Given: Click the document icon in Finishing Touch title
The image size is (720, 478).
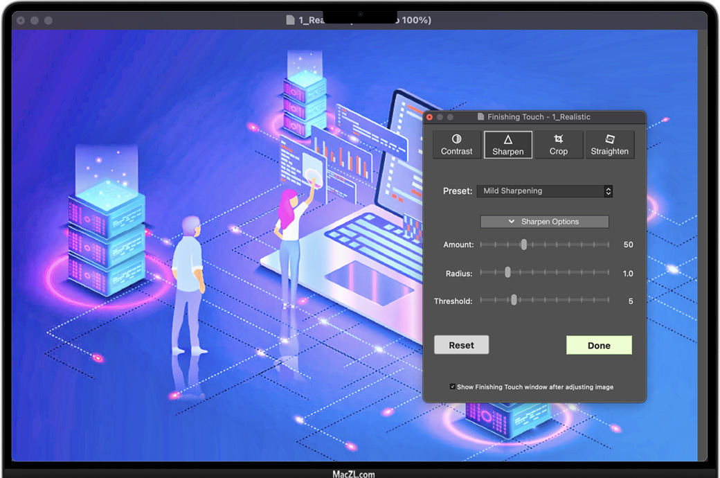Looking at the screenshot, I should click(480, 118).
